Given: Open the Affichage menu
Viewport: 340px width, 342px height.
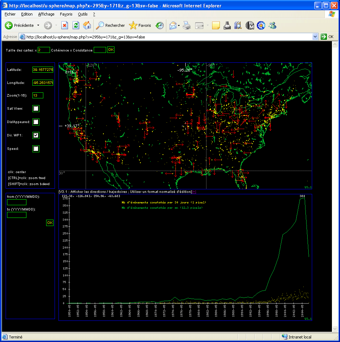Looking at the screenshot, I should tap(46, 14).
